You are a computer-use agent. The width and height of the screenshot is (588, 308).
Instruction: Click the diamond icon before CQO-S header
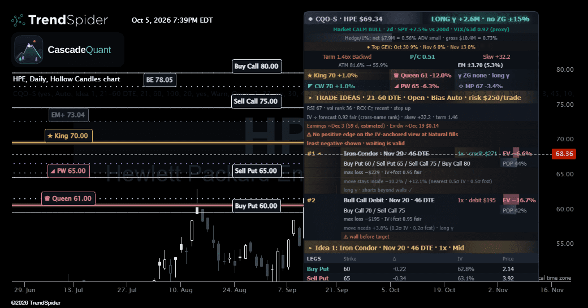(310, 19)
